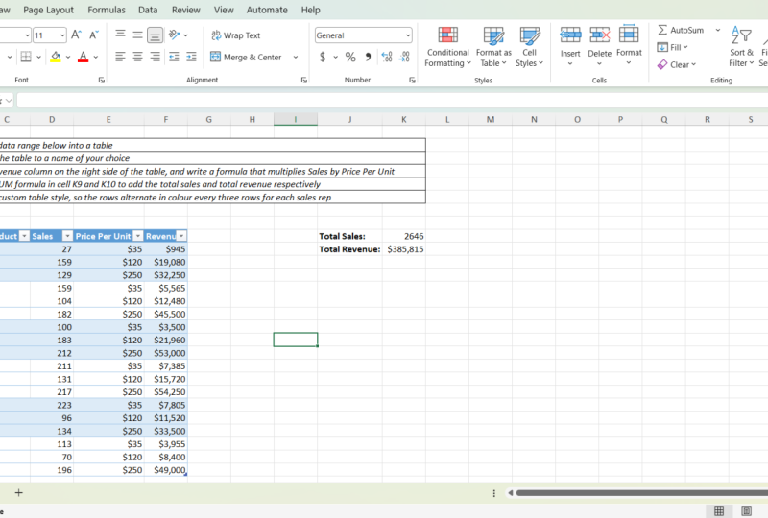Apply comma style number format
Image resolution: width=768 pixels, height=518 pixels.
[x=368, y=57]
